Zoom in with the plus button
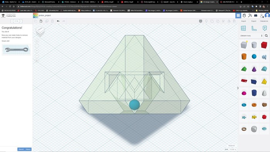Image resolution: width=270 pixels, height=152 pixels. (37, 51)
